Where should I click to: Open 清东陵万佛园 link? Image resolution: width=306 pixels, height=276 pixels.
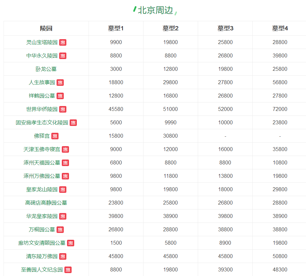pos(42,256)
